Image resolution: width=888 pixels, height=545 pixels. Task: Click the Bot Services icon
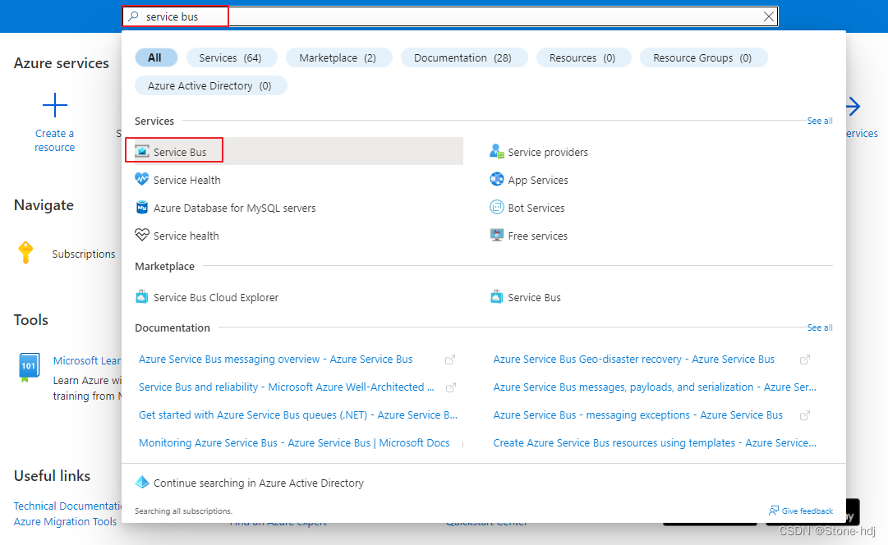point(497,207)
